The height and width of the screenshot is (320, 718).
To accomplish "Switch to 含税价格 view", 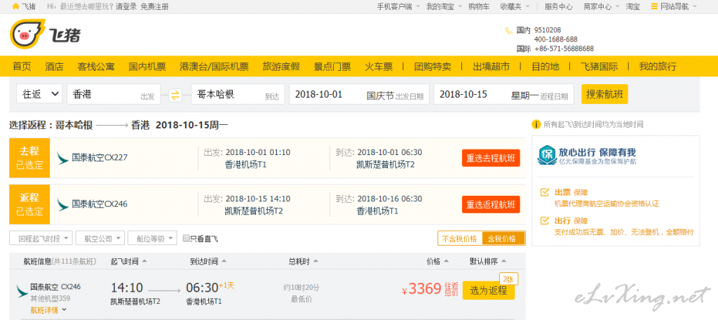I will (503, 239).
